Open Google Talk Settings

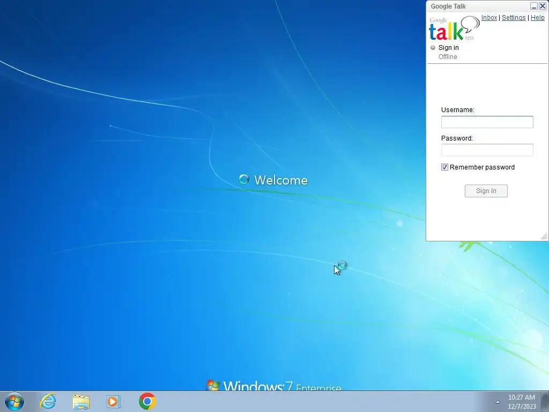[x=514, y=18]
